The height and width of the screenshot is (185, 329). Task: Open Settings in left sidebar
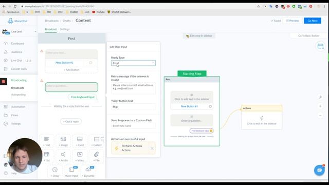[16, 123]
